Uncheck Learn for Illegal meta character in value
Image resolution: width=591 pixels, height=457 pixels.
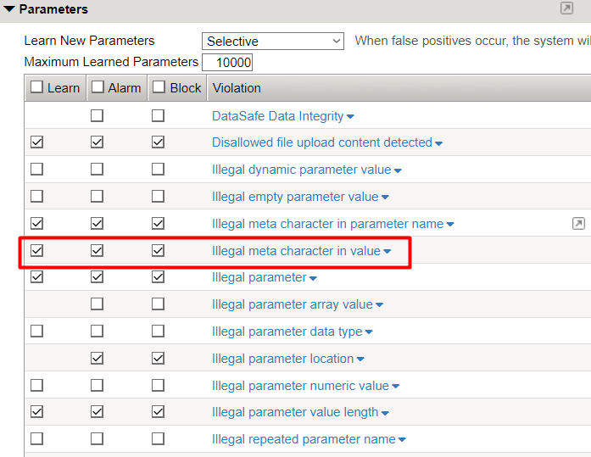tap(36, 251)
